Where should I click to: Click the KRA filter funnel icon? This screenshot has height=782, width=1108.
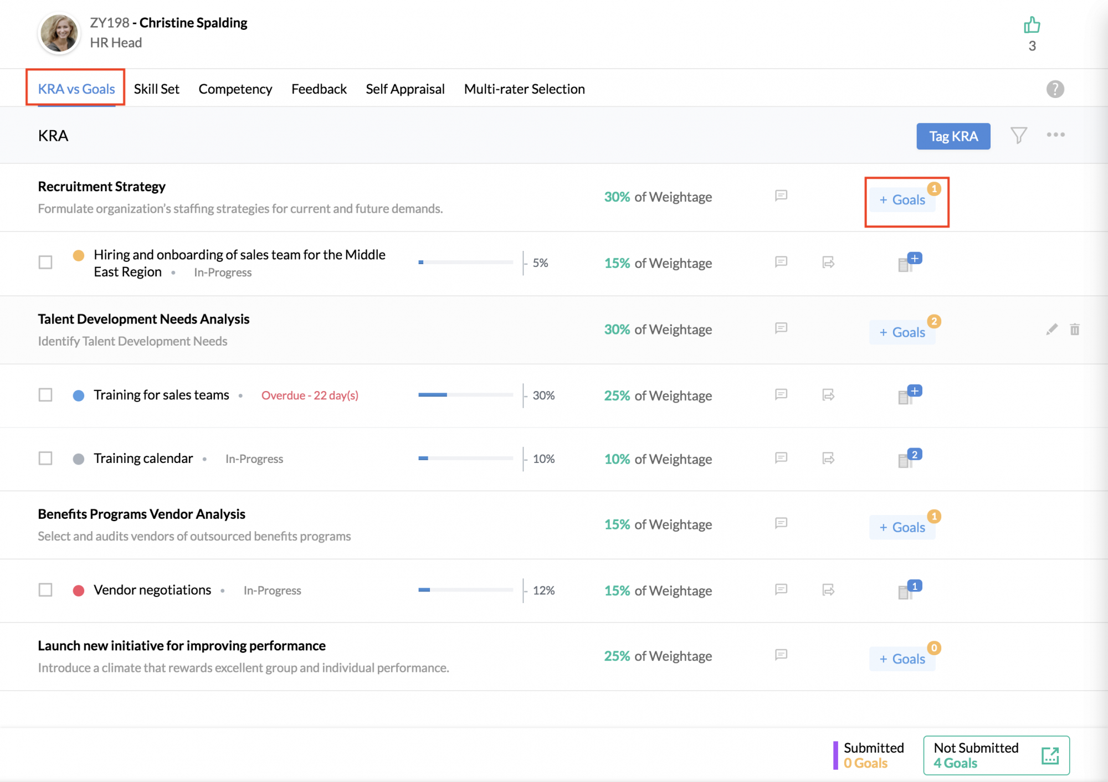[1018, 136]
